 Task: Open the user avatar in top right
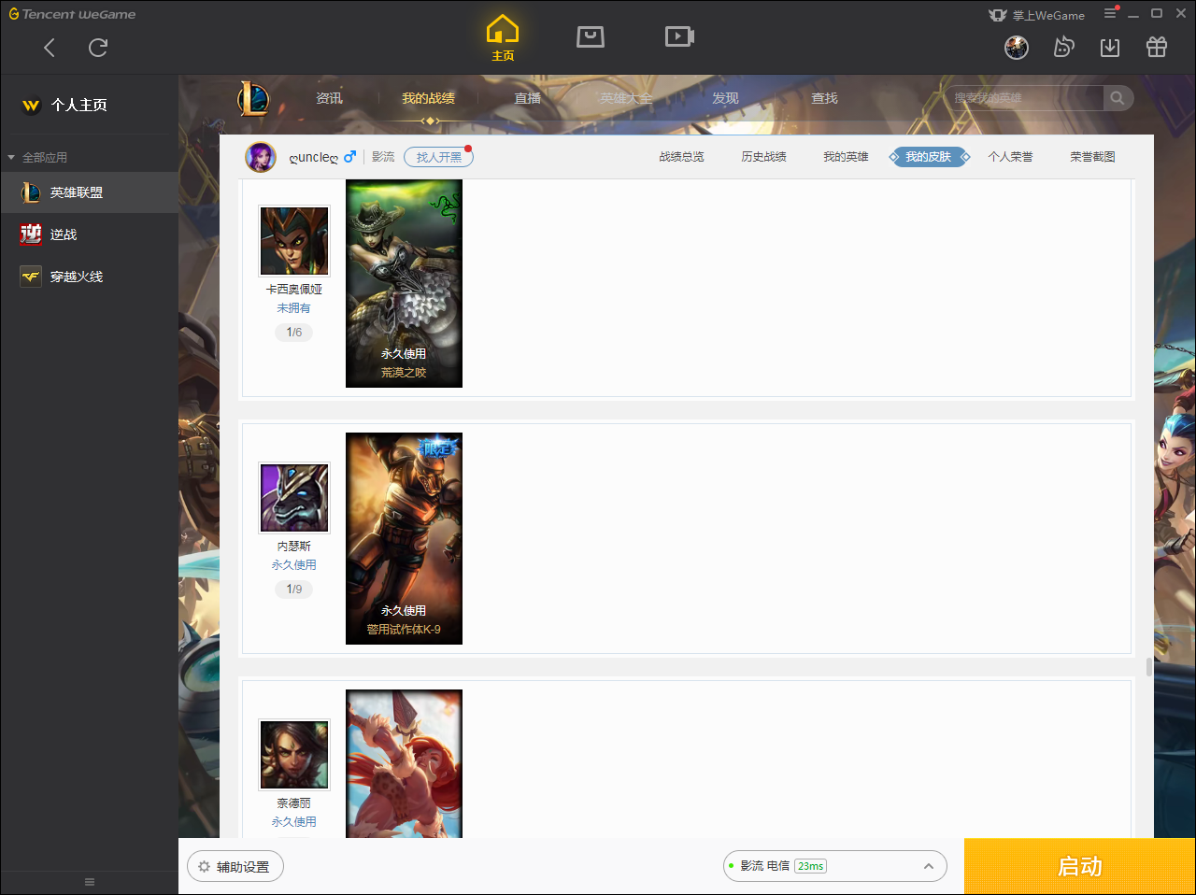(x=1017, y=48)
